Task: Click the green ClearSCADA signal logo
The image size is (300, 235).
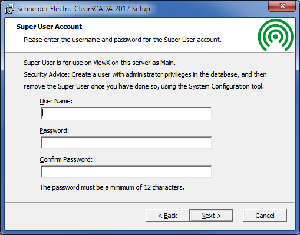Action: pyautogui.click(x=276, y=35)
